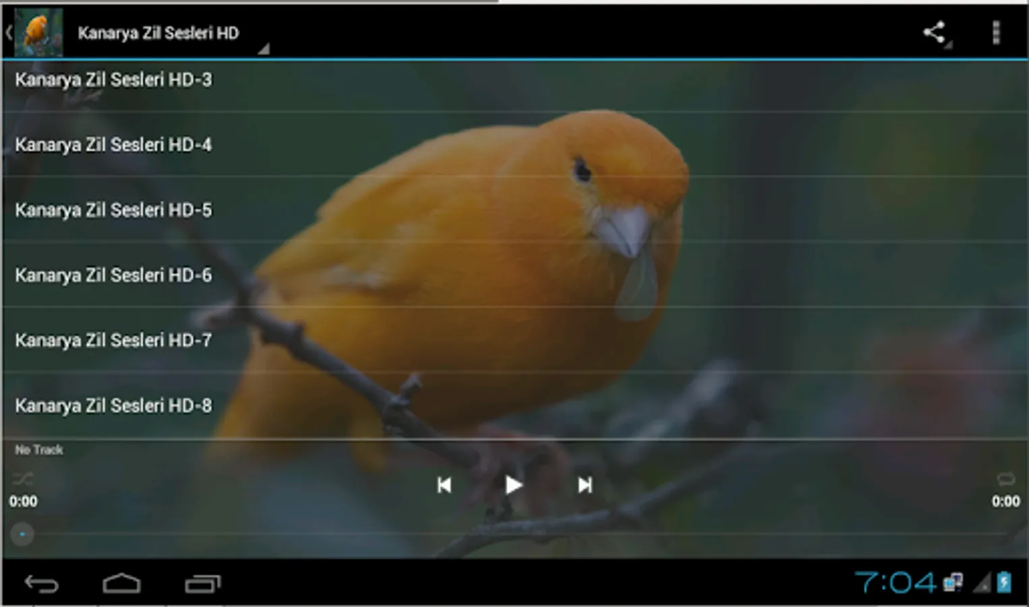Screen dimensions: 1029x607
Task: Tap the signal strength status icon
Action: coord(982,583)
